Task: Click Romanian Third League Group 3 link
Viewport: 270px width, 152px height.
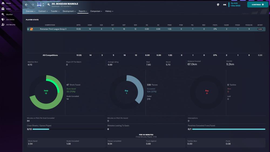Action: (x=53, y=29)
